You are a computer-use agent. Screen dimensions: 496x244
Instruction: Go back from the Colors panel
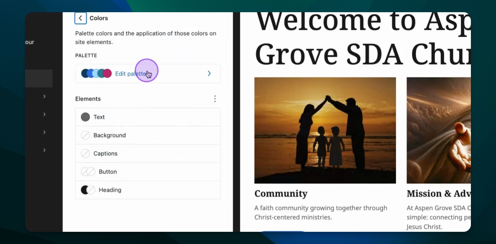[x=80, y=18]
